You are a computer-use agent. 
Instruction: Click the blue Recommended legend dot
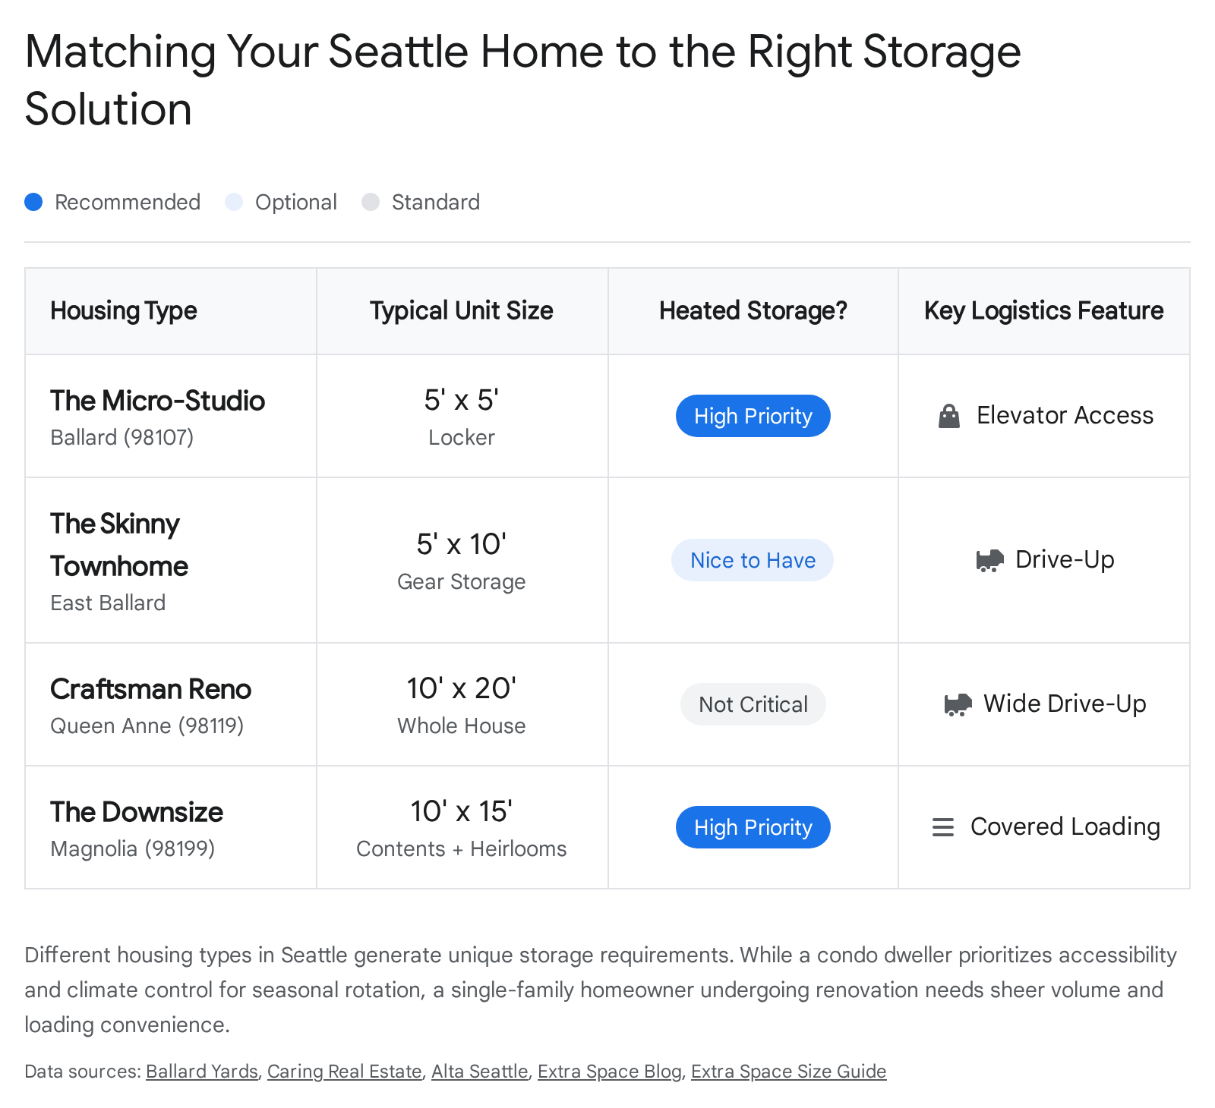point(33,202)
